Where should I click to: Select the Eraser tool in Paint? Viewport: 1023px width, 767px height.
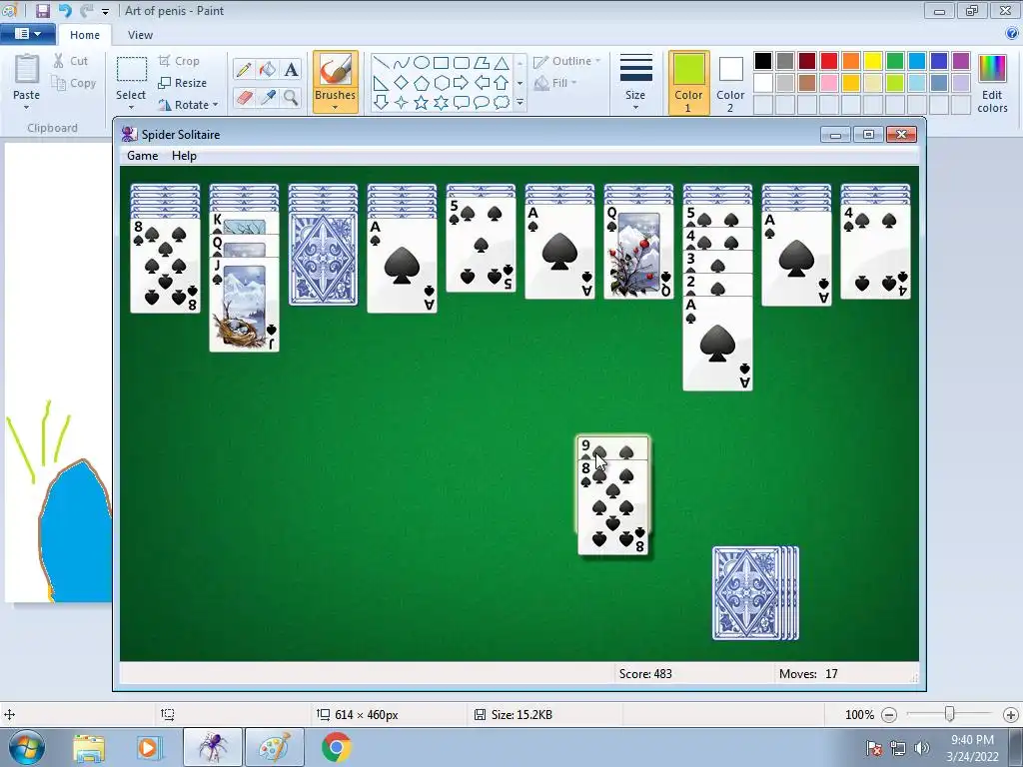(x=244, y=98)
